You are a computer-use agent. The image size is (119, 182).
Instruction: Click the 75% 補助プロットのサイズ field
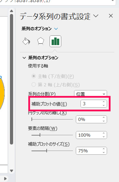tap(91, 151)
